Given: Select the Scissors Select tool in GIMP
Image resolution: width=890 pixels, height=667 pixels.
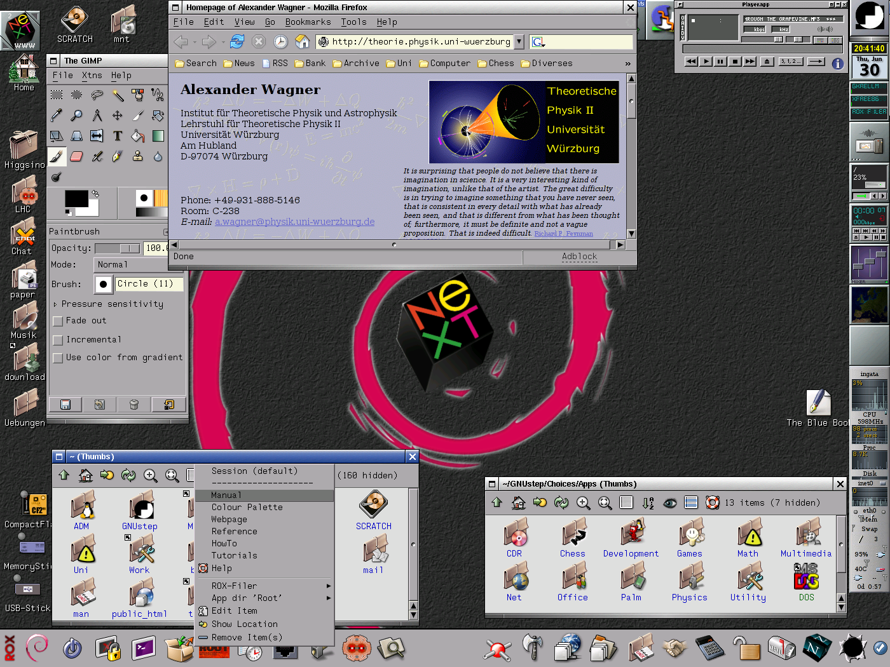Looking at the screenshot, I should pyautogui.click(x=158, y=95).
